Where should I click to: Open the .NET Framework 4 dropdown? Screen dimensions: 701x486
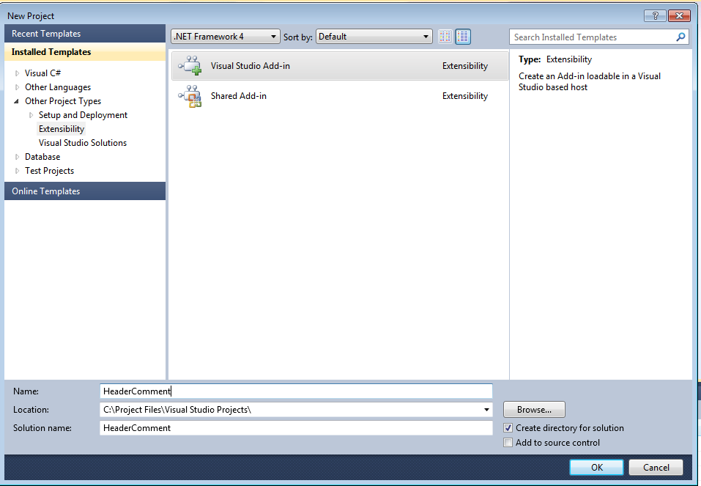226,37
